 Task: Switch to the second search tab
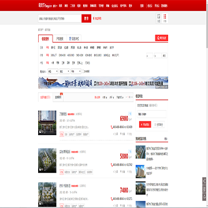[60, 39]
